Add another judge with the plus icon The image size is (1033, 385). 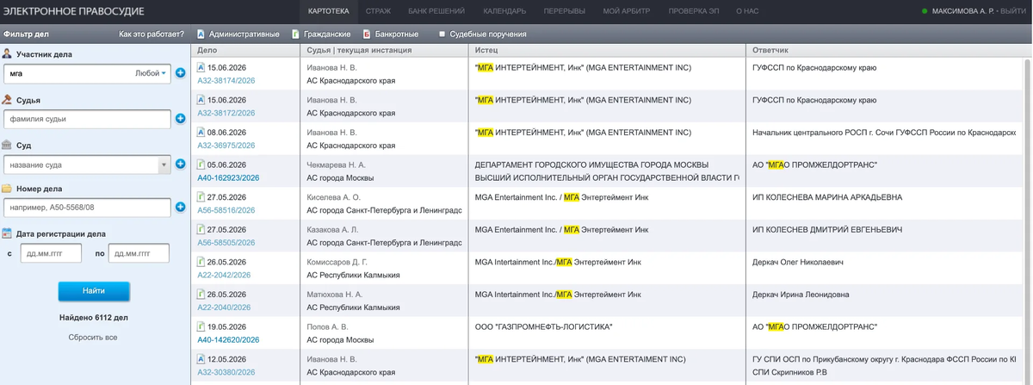(x=181, y=119)
